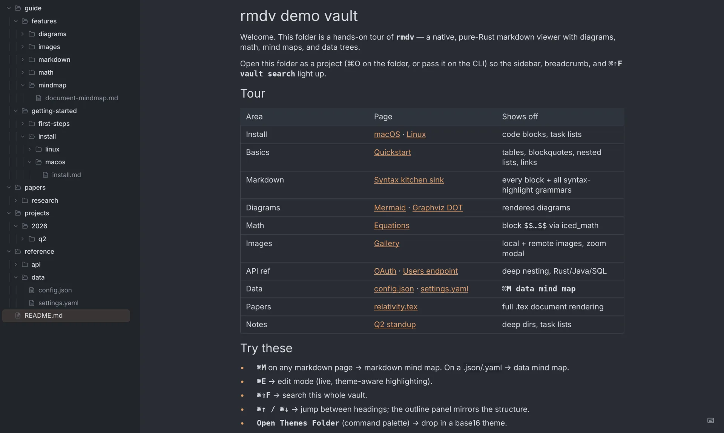
Task: Click the folder icon beside linux
Action: 38,149
